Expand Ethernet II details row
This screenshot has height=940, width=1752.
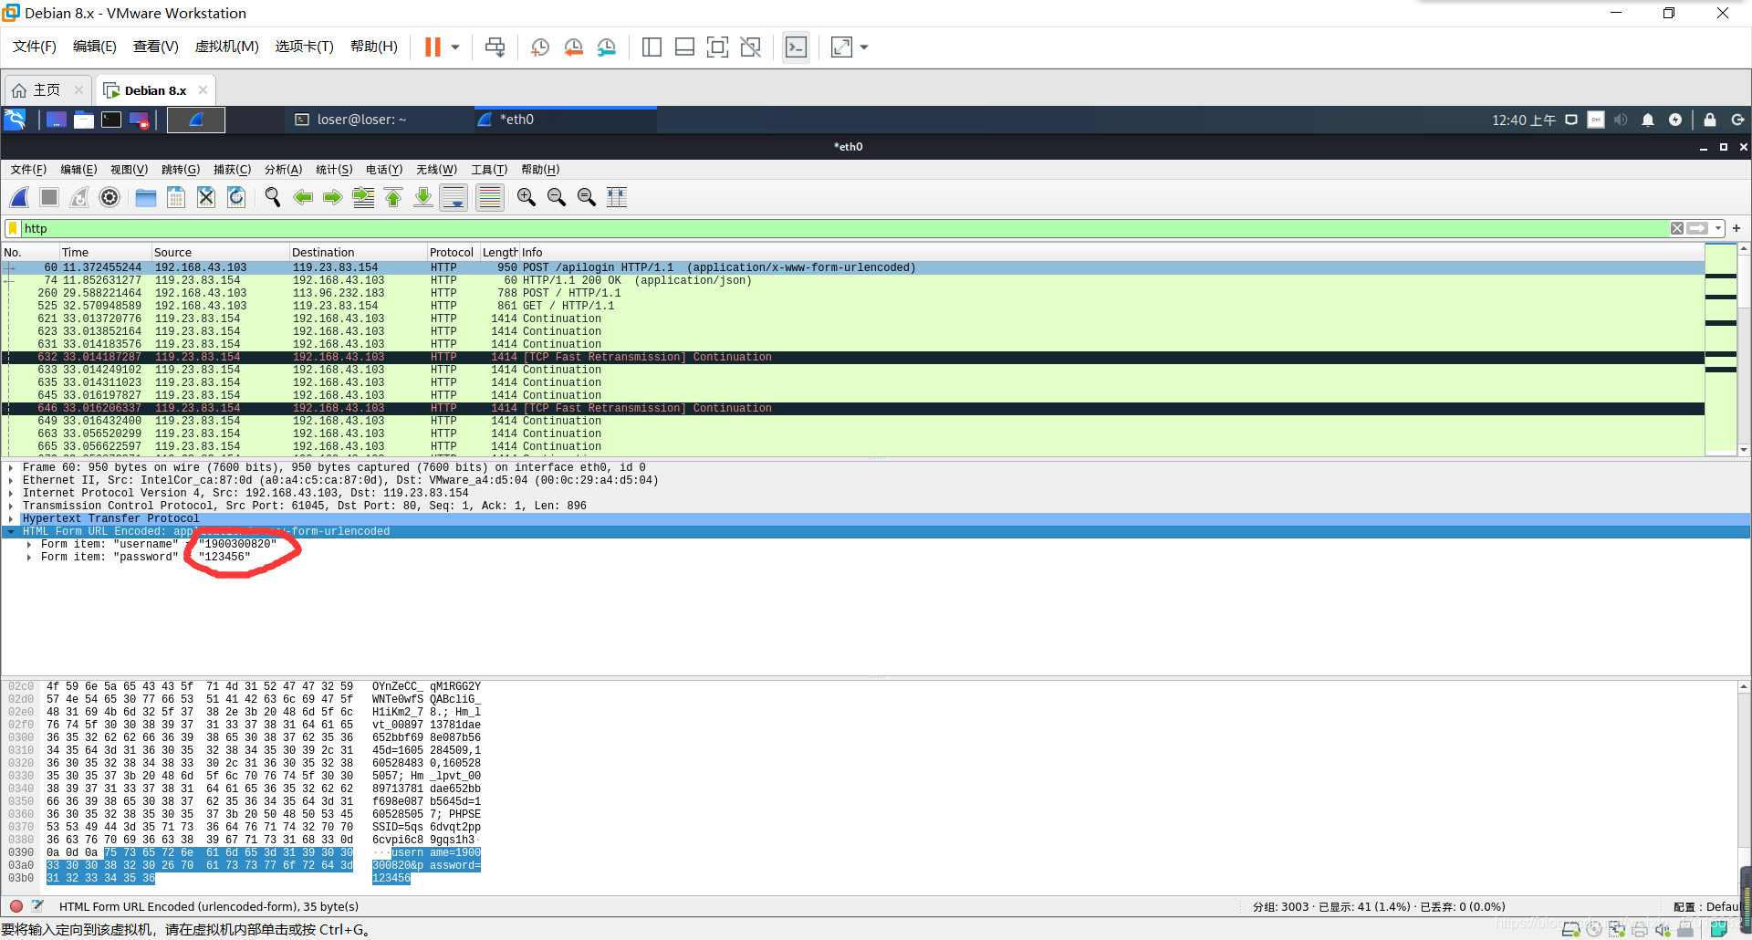(x=11, y=480)
